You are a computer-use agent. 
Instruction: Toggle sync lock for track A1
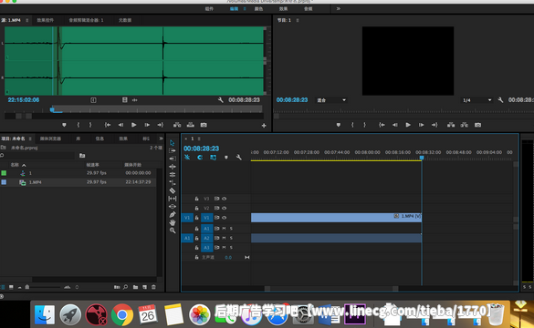[216, 229]
